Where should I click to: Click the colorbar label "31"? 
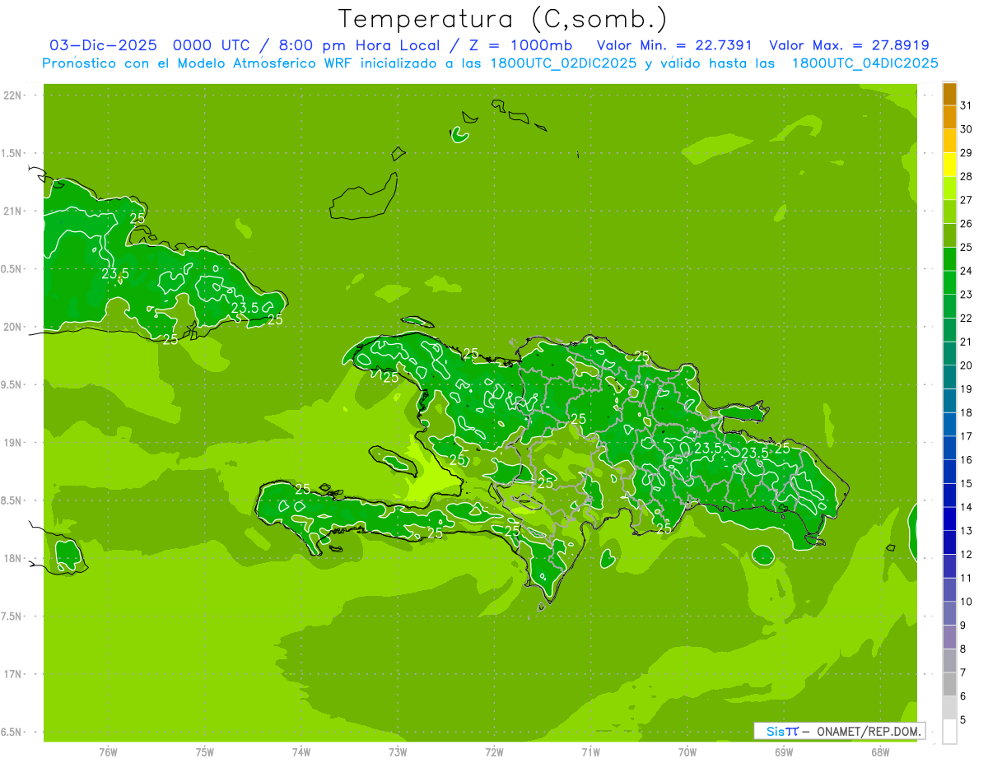tap(967, 105)
